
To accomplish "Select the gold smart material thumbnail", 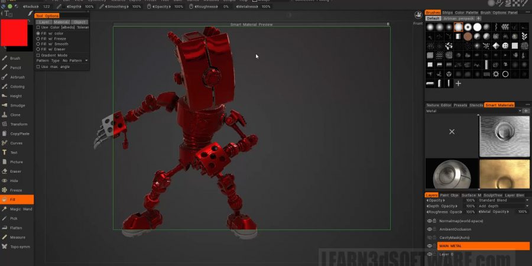I will point(504,174).
